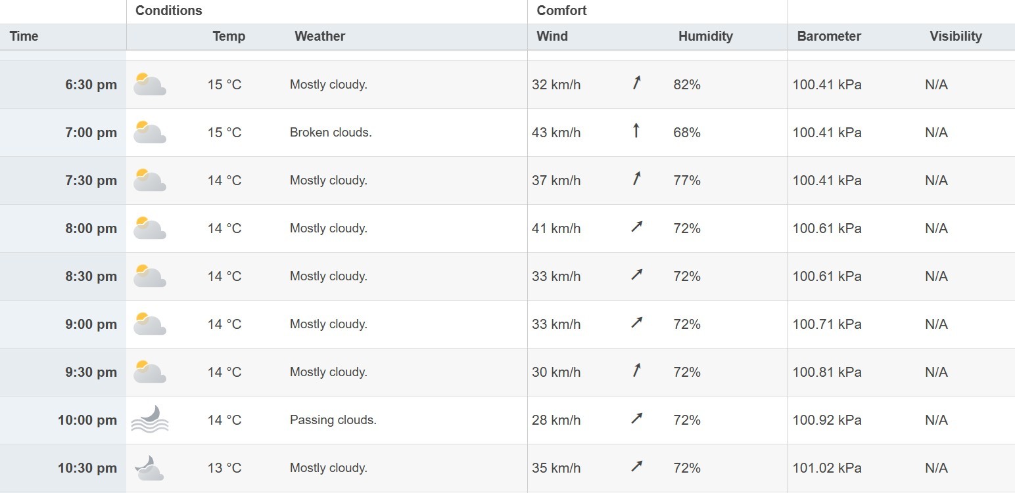Click the Barometer column header
The width and height of the screenshot is (1015, 493).
coord(829,36)
